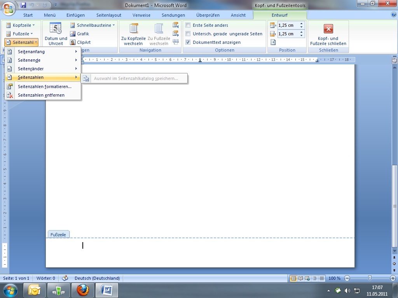Uncheck Dokumenttext anzeigen checkbox
398x298 pixels.
[x=188, y=42]
